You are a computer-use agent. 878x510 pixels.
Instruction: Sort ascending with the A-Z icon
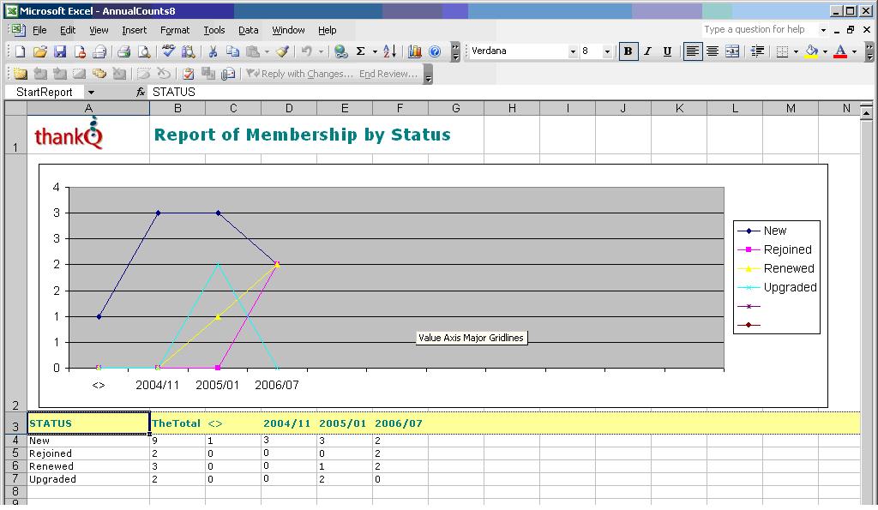coord(390,51)
